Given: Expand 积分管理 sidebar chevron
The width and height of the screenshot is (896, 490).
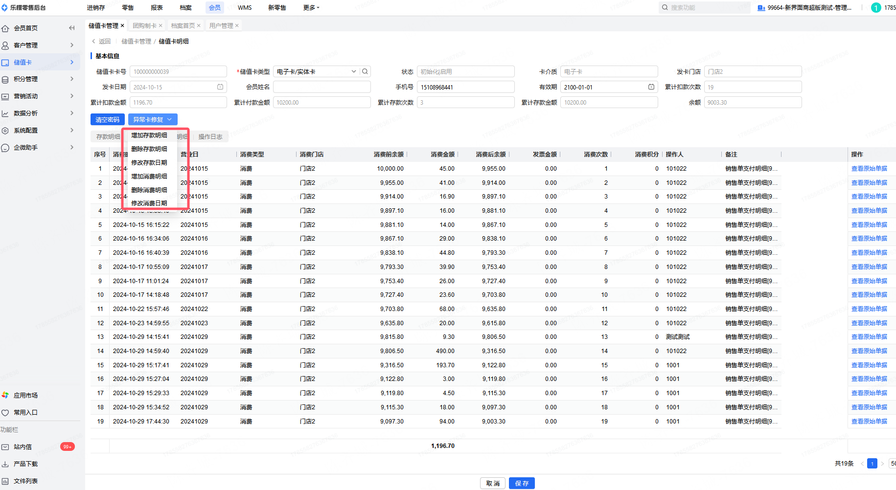Looking at the screenshot, I should [72, 79].
